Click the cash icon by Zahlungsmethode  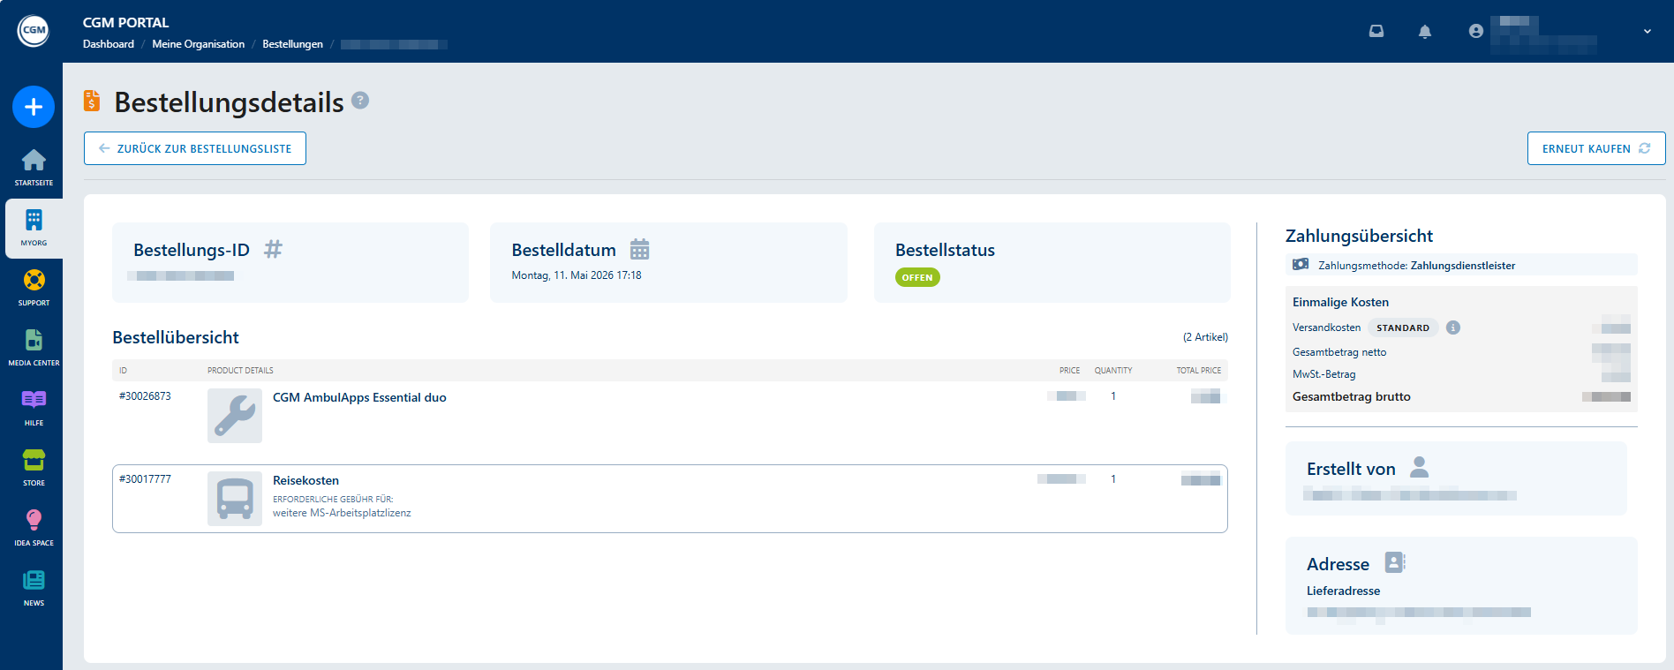[x=1301, y=264]
